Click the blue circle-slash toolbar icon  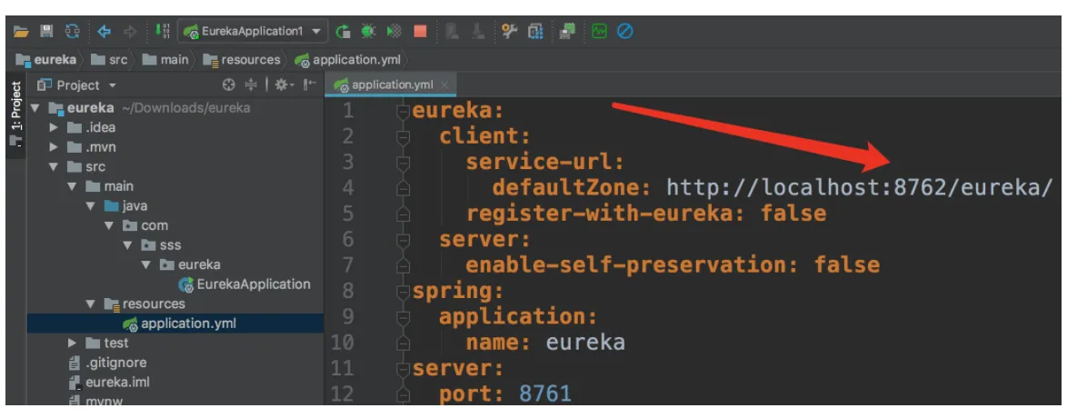point(624,31)
